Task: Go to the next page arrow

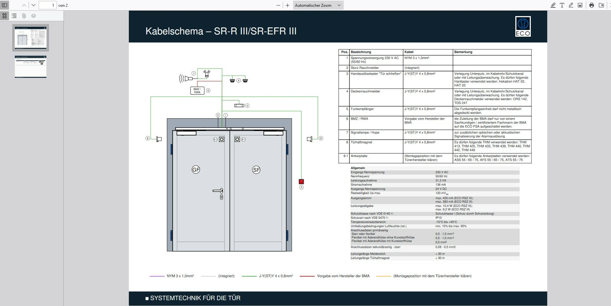Action: [33, 5]
